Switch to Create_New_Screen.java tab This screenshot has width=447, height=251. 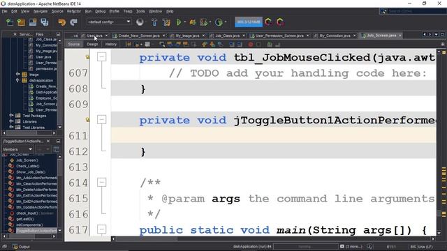click(x=138, y=36)
